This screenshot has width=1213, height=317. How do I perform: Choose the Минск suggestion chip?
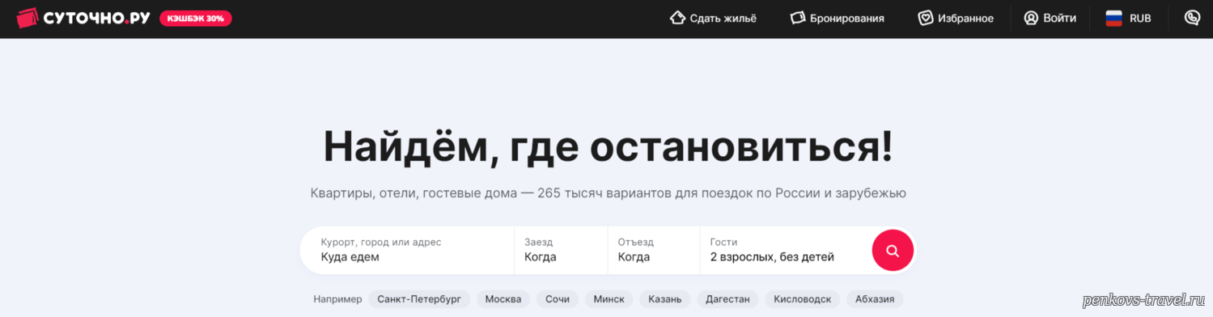(609, 299)
